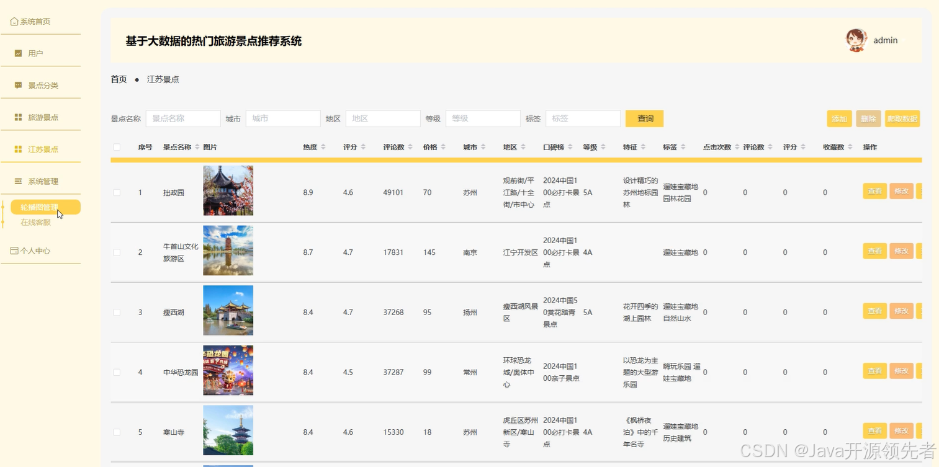Open the 拙政园 thumbnail image
This screenshot has height=467, width=939.
pos(228,190)
